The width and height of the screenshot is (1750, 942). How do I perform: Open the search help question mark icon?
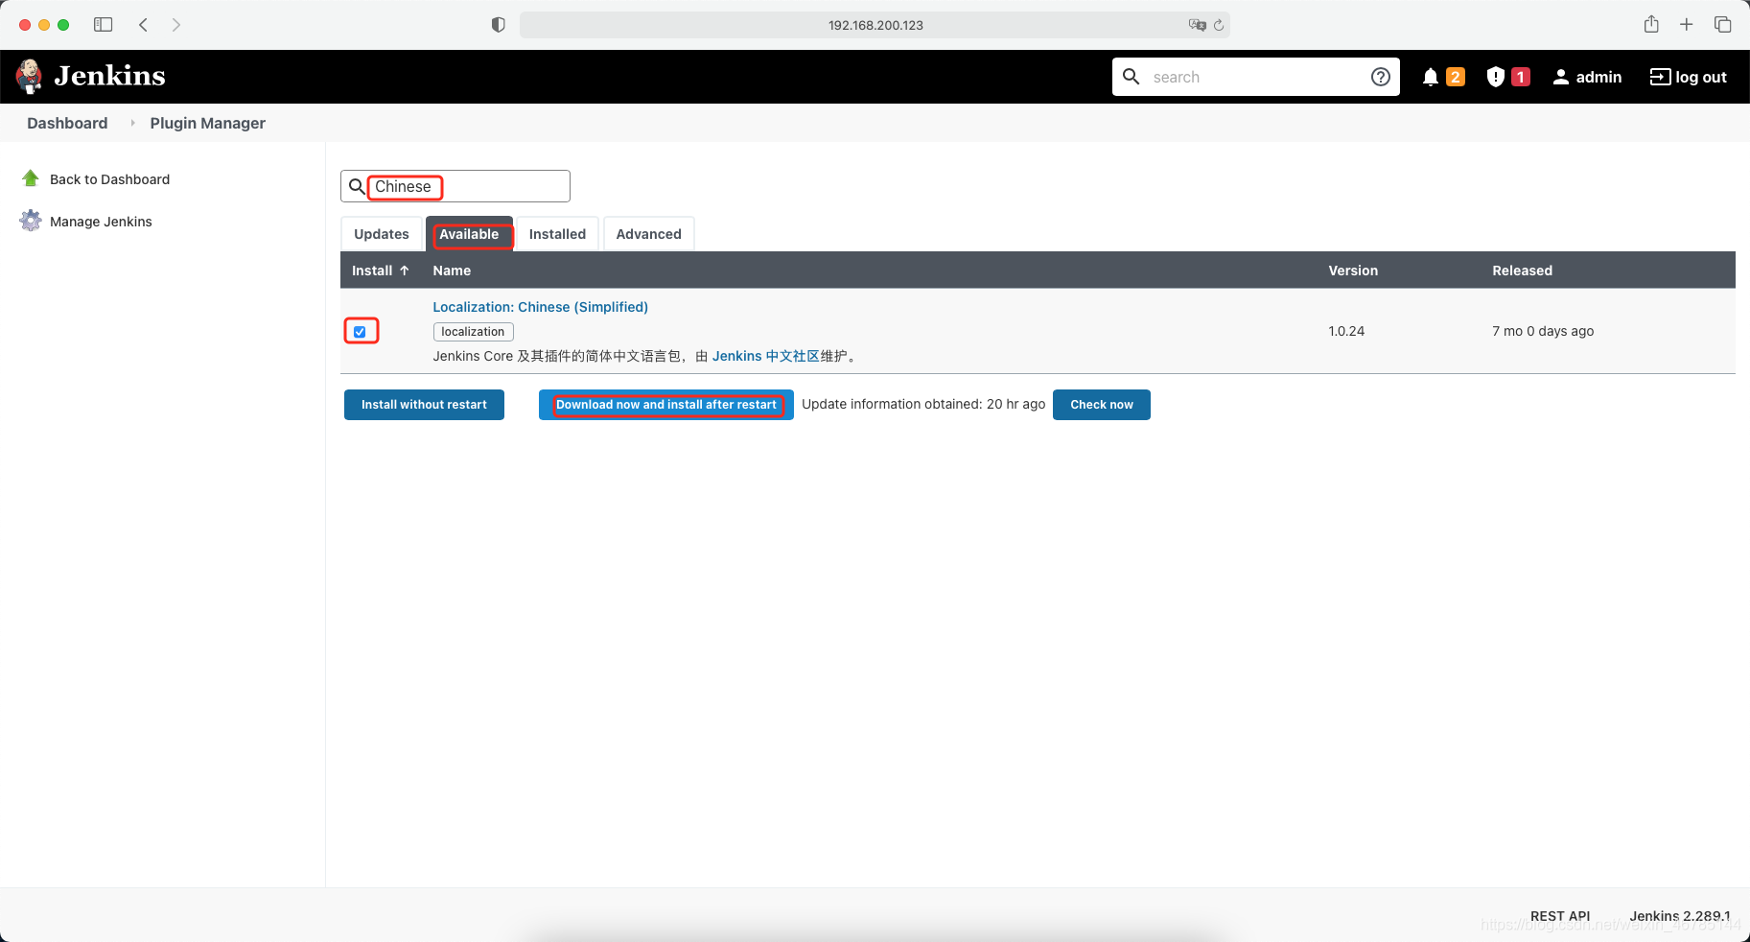coord(1381,77)
